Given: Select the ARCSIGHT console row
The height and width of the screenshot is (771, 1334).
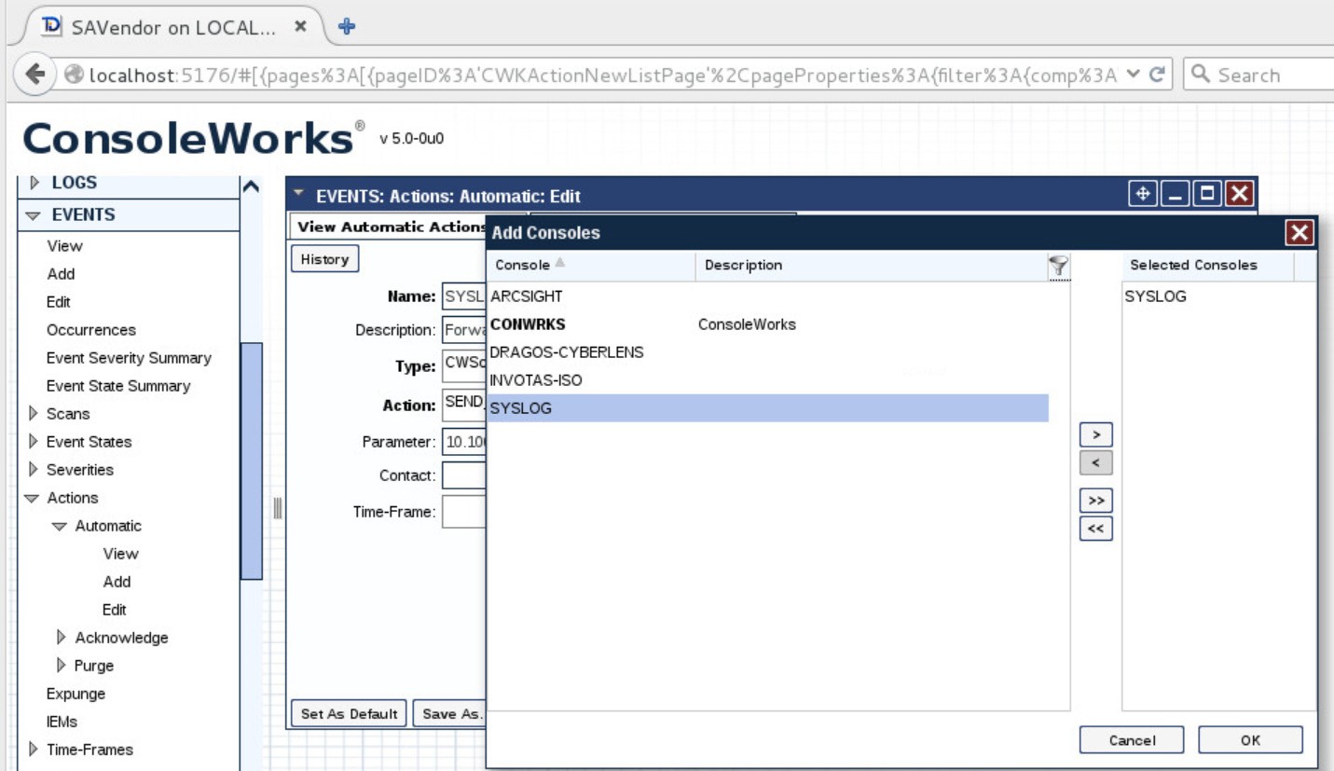Looking at the screenshot, I should tap(768, 296).
